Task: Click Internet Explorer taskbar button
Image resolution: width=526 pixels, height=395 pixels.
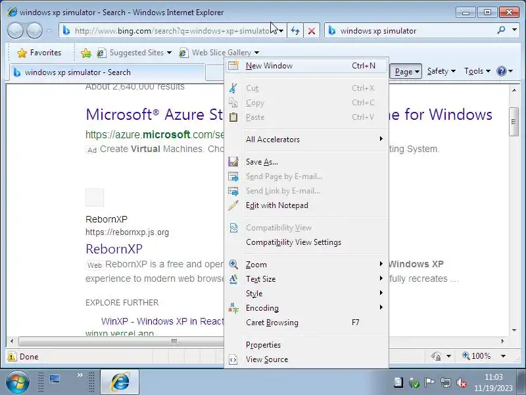Action: [120, 382]
